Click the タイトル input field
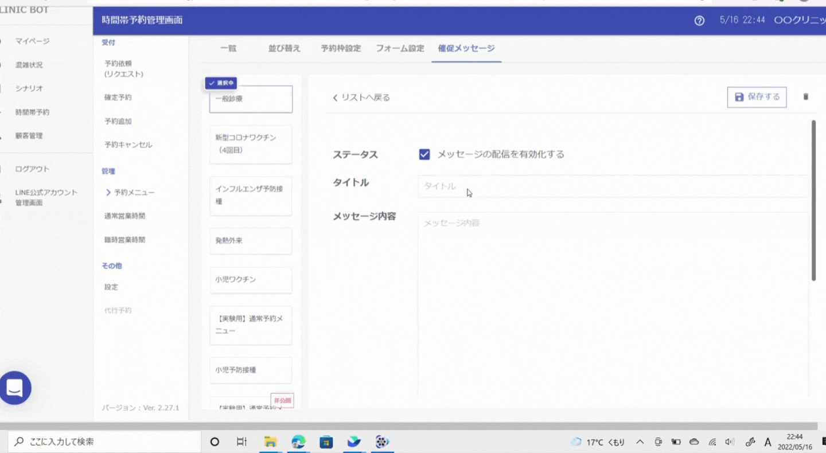Screen dimensions: 826x453 613,186
